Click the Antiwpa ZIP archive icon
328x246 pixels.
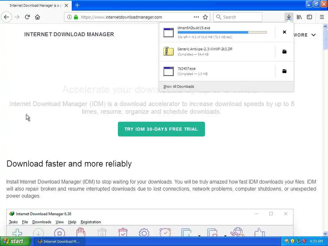point(168,51)
